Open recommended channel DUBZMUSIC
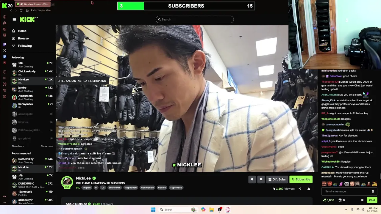Screen dimensions: 381x214 pos(32,185)
